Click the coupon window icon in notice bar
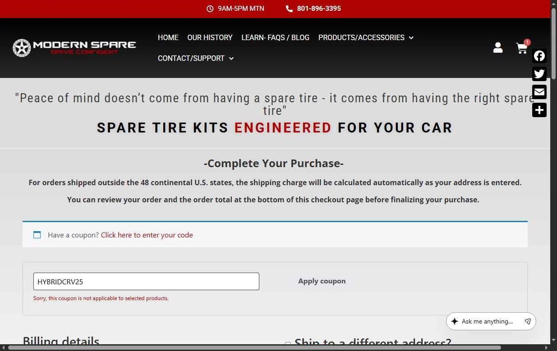Image resolution: width=557 pixels, height=351 pixels. 37,235
